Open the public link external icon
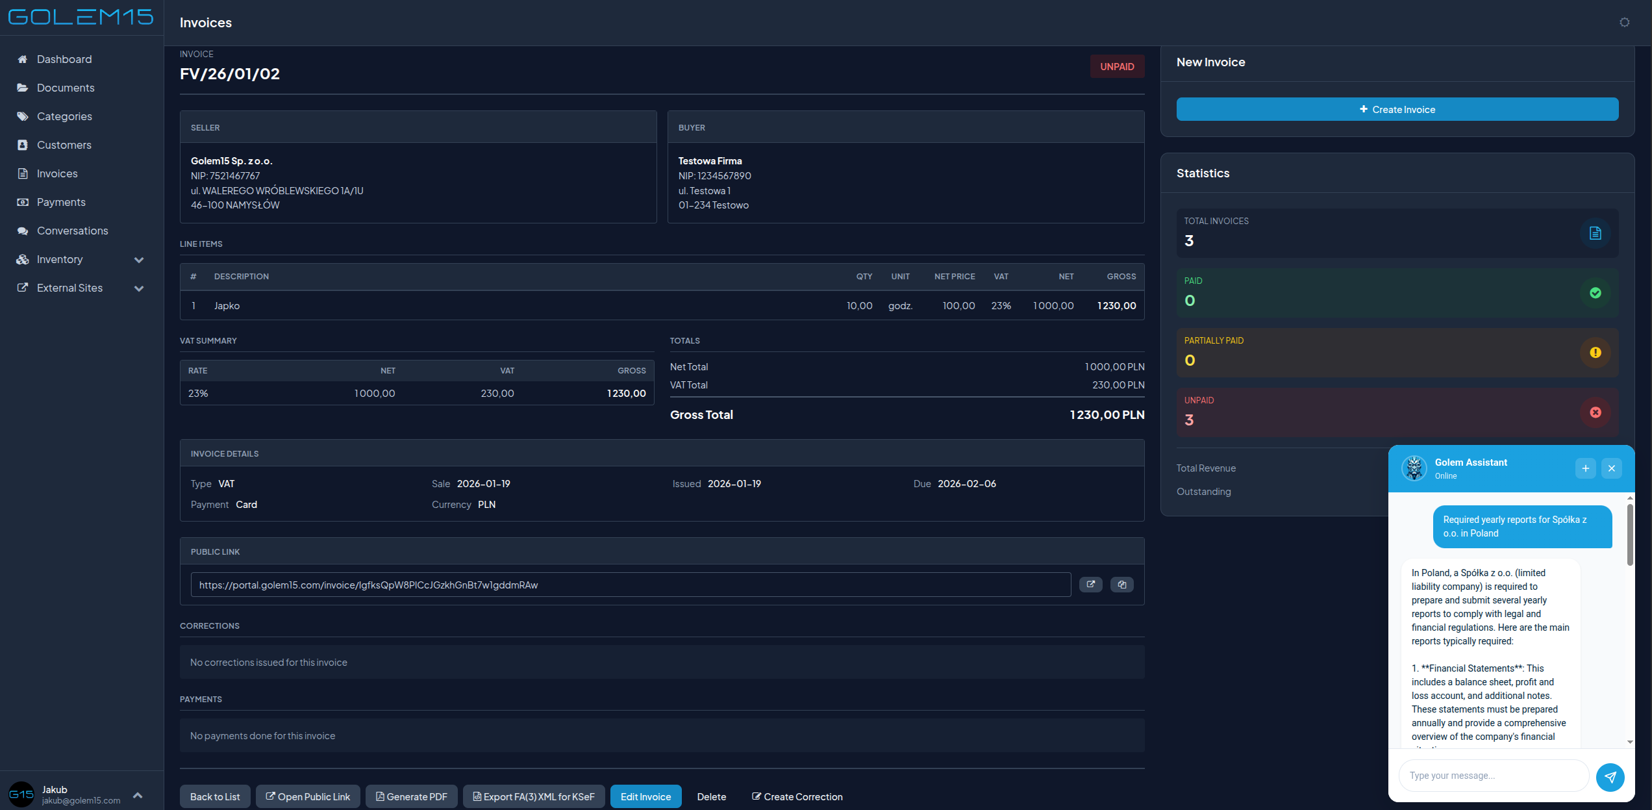The image size is (1652, 810). tap(1090, 585)
